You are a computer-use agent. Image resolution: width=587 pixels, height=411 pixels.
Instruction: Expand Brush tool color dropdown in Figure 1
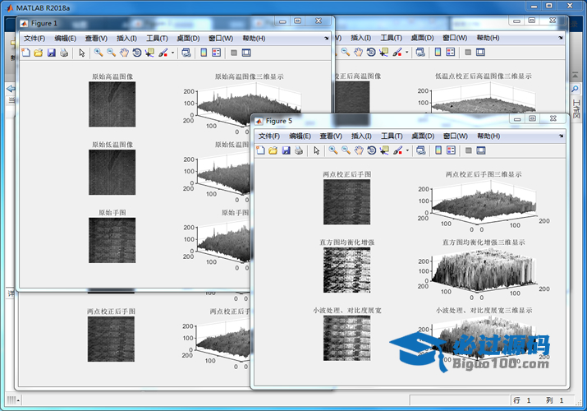pos(172,53)
